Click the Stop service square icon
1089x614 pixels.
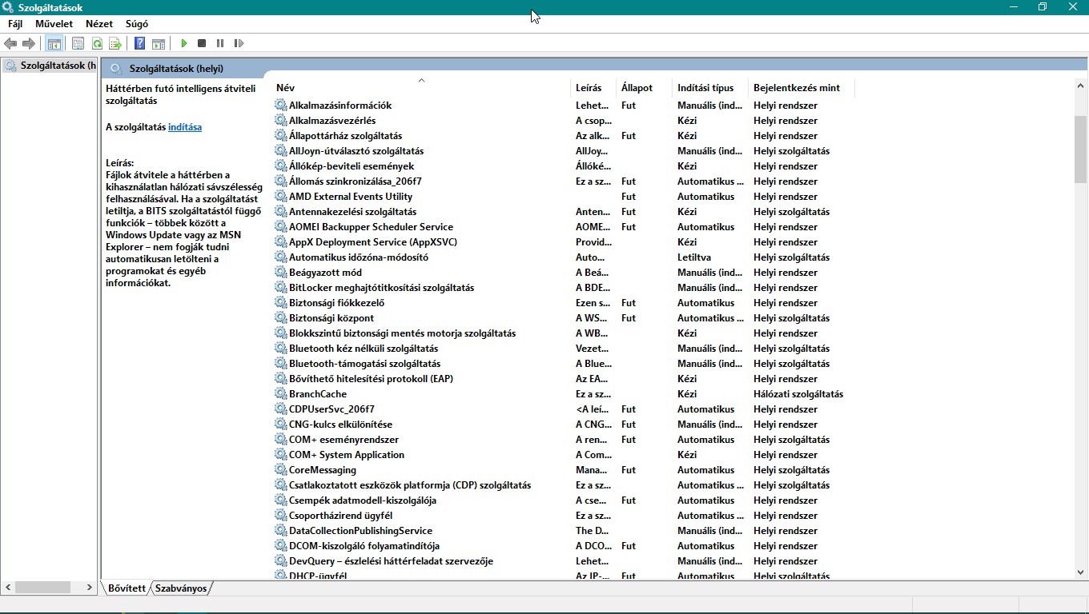pyautogui.click(x=202, y=43)
